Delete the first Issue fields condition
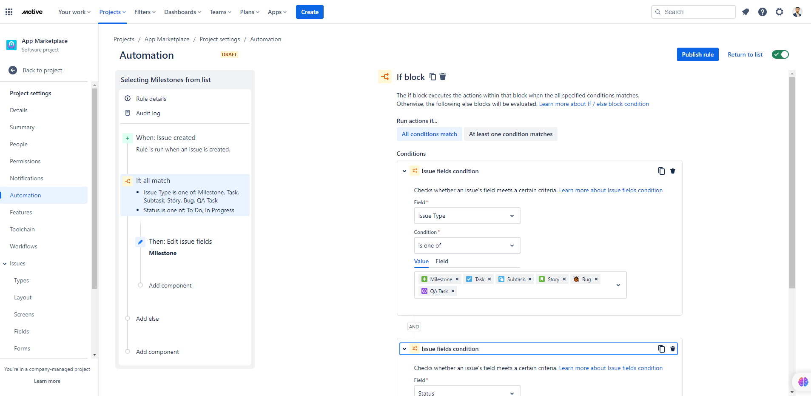The height and width of the screenshot is (396, 811). click(x=673, y=171)
